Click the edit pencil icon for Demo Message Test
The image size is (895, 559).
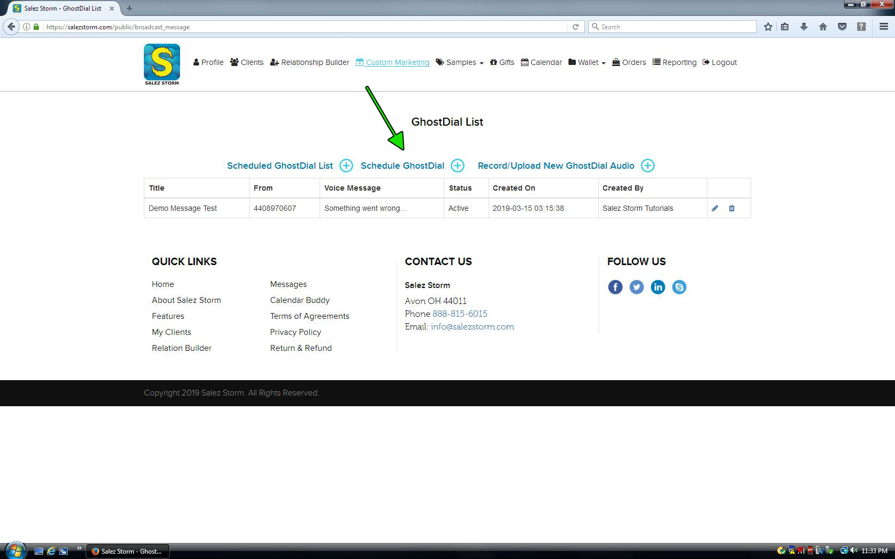pyautogui.click(x=715, y=208)
